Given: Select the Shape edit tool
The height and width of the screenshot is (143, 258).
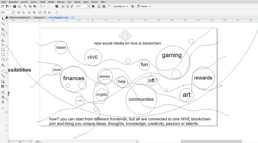Looking at the screenshot, I should tap(3, 24).
